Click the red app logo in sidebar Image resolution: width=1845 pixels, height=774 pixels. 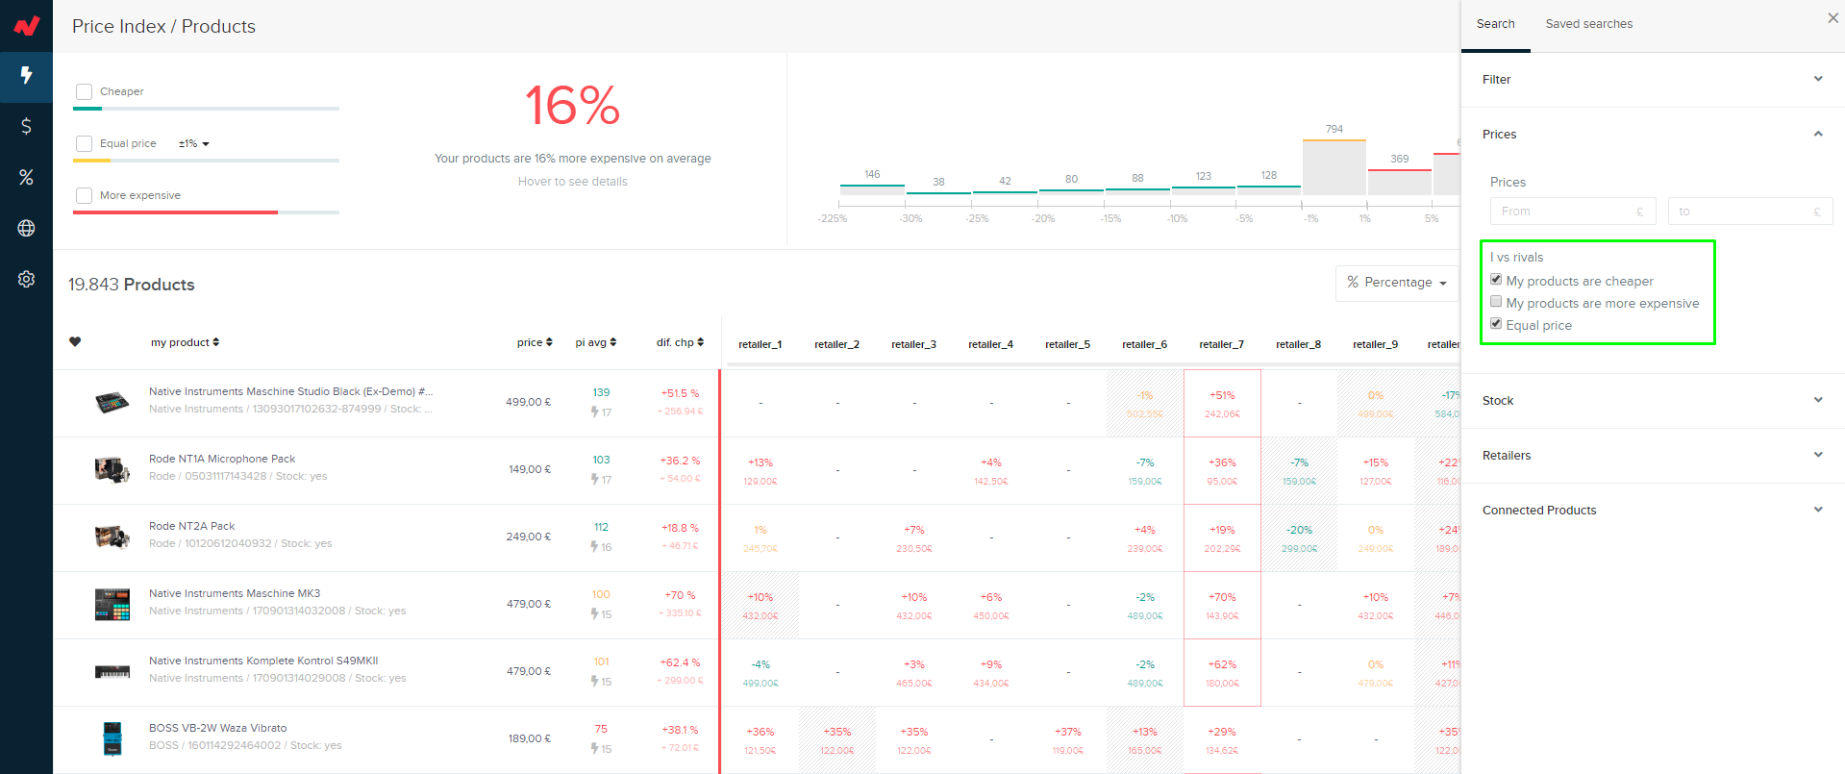pos(26,25)
